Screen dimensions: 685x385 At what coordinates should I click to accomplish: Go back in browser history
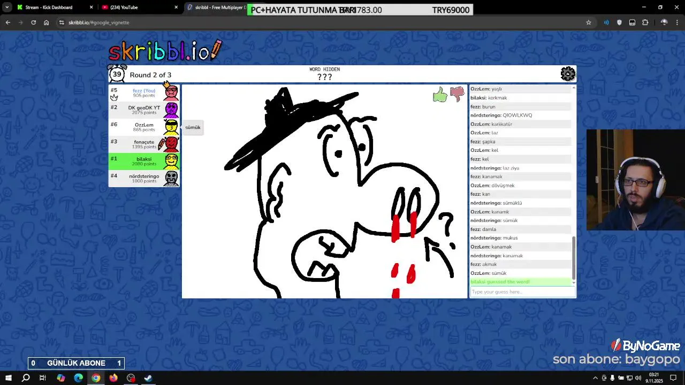[x=8, y=22]
